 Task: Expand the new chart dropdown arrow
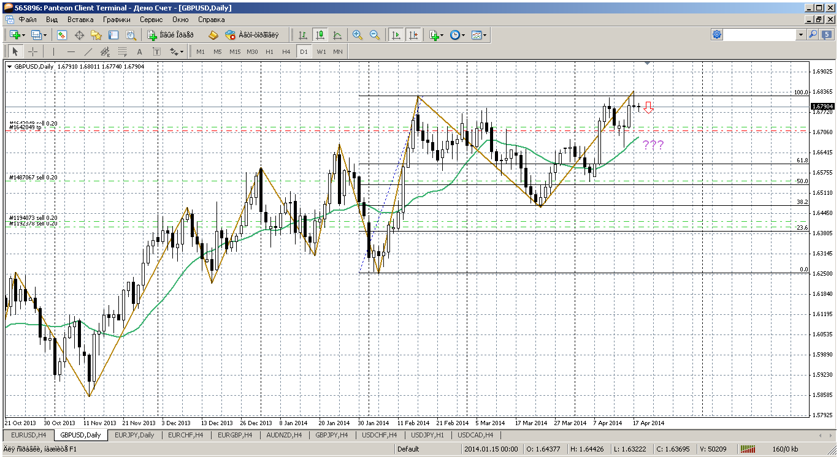23,35
